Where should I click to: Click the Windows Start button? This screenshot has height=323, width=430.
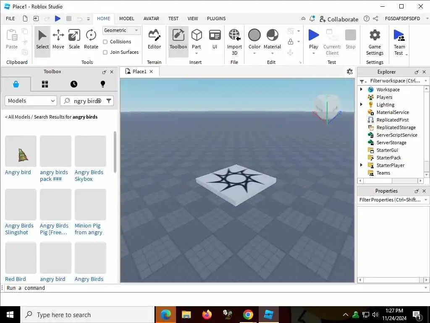(10, 315)
